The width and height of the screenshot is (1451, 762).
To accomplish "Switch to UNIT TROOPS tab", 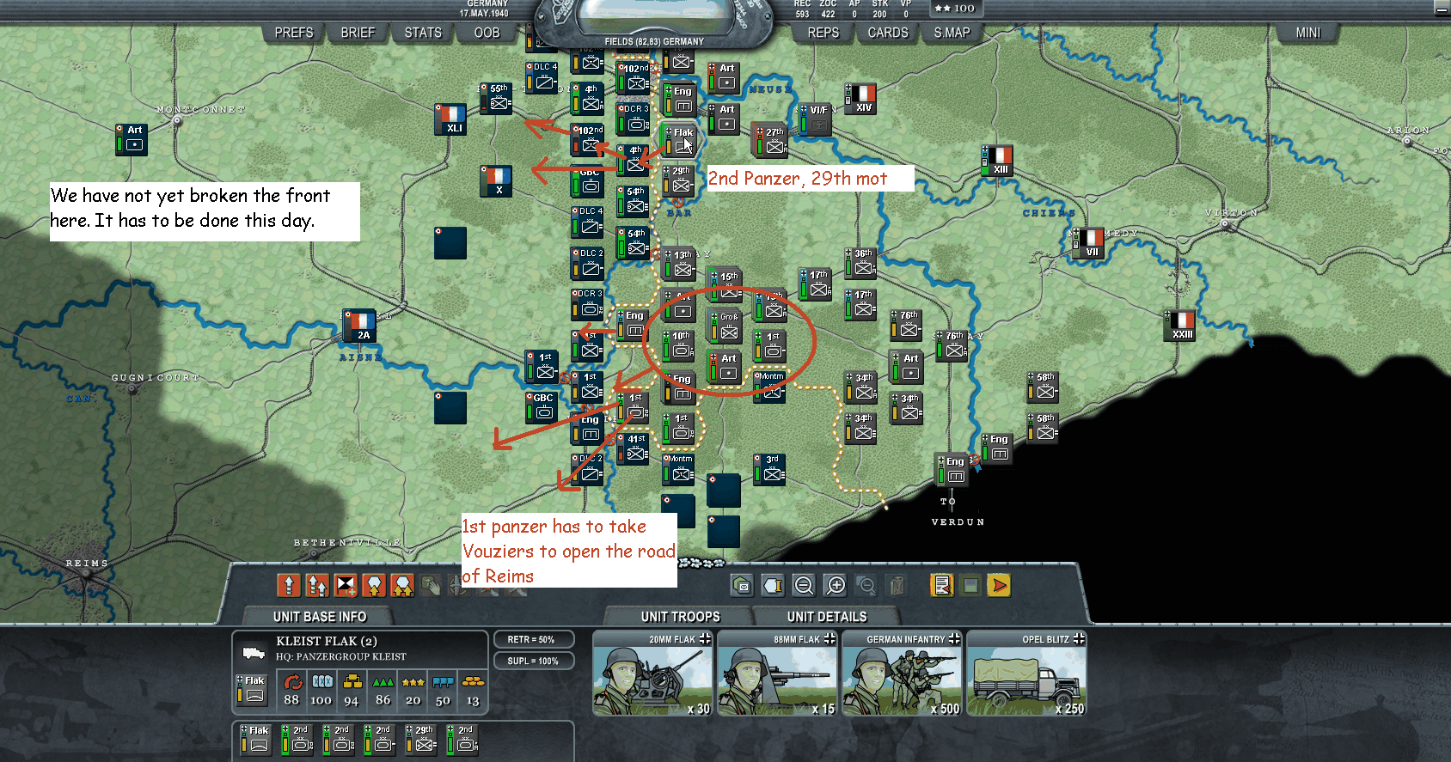I will click(680, 616).
